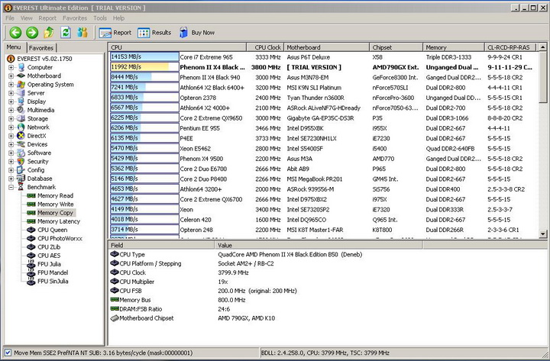Sort by the Chipset column header
Screen dimensions: 550x361
tap(396, 47)
